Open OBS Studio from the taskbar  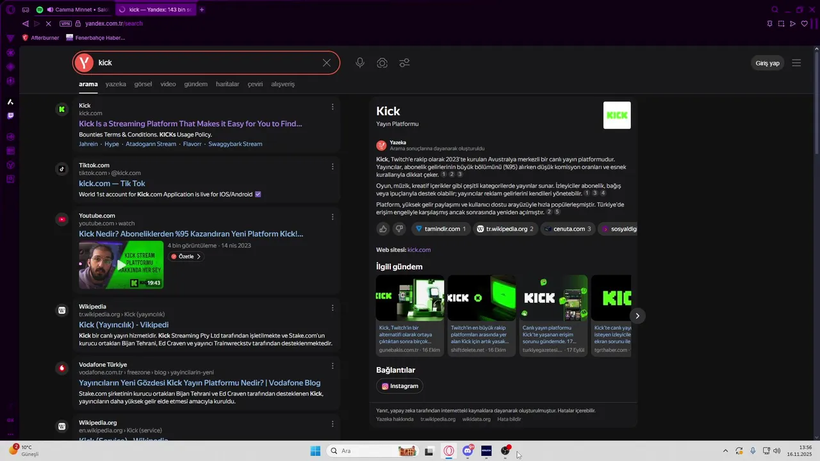[x=505, y=451]
